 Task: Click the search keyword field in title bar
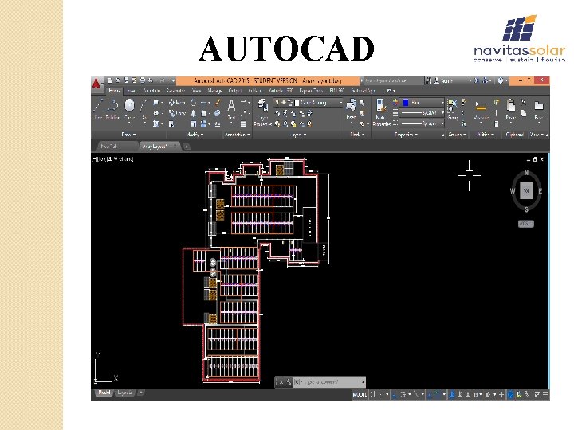point(393,80)
